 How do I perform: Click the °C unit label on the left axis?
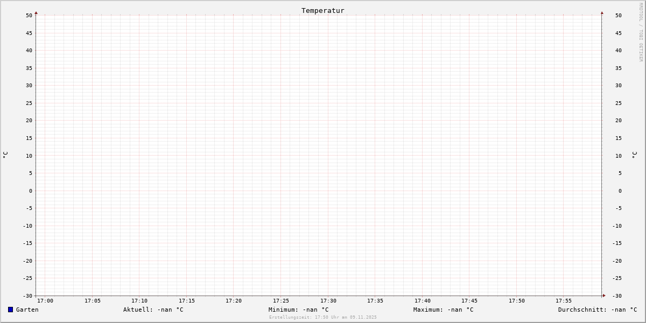(x=5, y=155)
